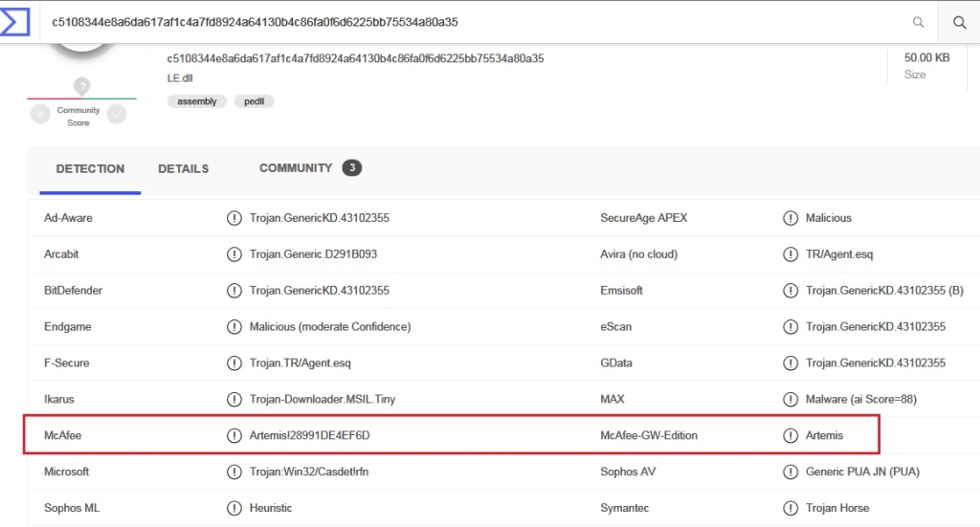The height and width of the screenshot is (527, 980).
Task: Select the assembly tag
Action: (x=197, y=101)
